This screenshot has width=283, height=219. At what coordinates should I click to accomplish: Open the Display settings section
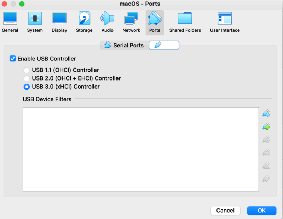tap(59, 22)
